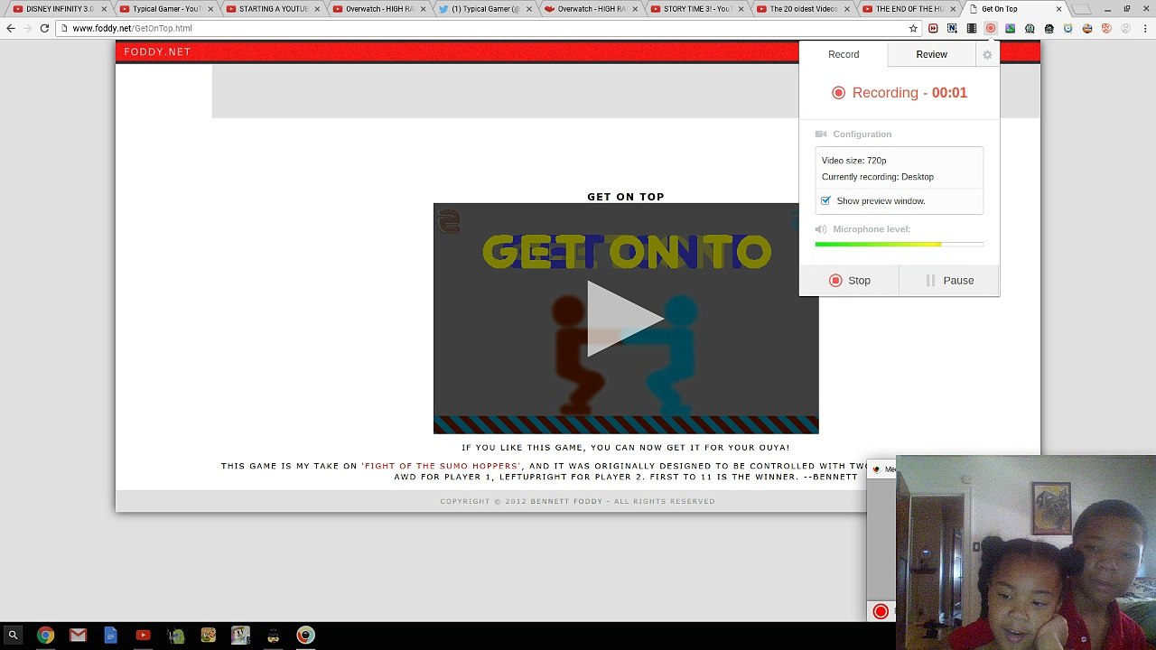This screenshot has width=1156, height=650.
Task: Click the microphone level meter
Action: 899,244
